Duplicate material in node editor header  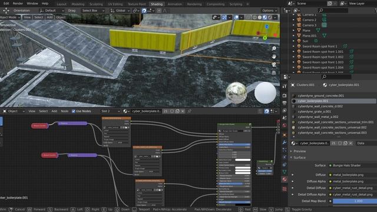(177, 111)
